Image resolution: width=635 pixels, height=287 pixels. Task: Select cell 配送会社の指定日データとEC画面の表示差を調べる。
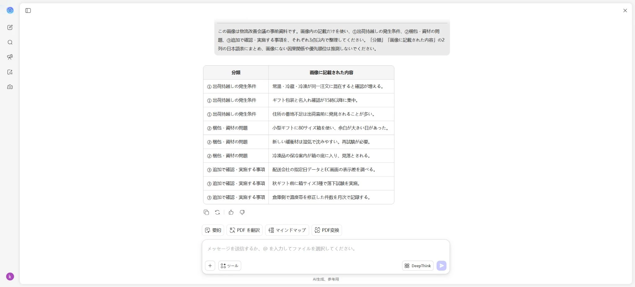[x=331, y=170]
